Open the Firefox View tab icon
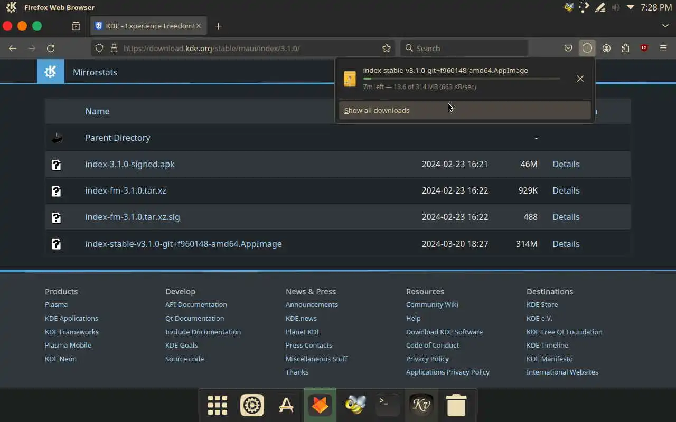This screenshot has width=676, height=422. point(76,26)
